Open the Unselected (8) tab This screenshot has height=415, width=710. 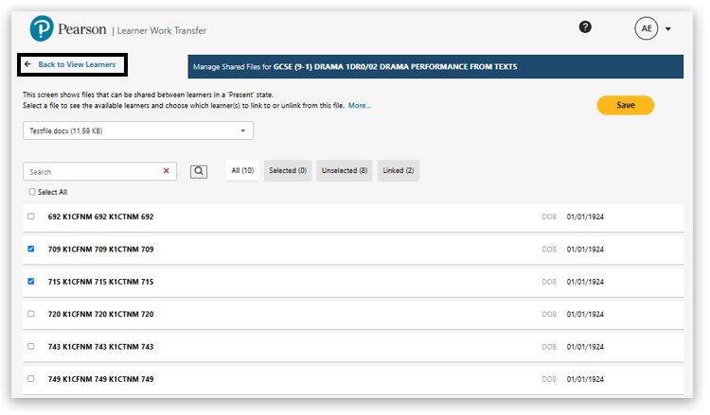coord(345,171)
